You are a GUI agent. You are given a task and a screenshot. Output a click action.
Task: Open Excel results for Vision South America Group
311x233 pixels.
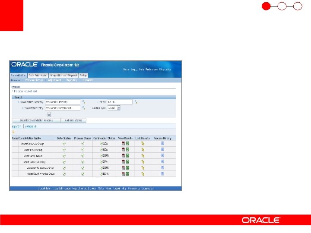[127, 174]
